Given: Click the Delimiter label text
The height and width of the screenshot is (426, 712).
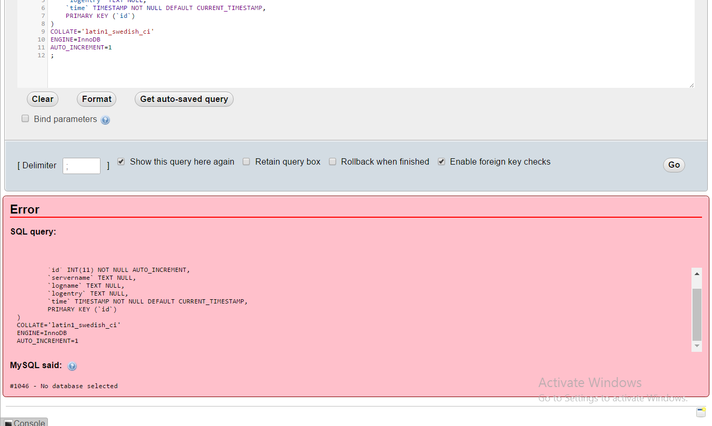Looking at the screenshot, I should [39, 165].
